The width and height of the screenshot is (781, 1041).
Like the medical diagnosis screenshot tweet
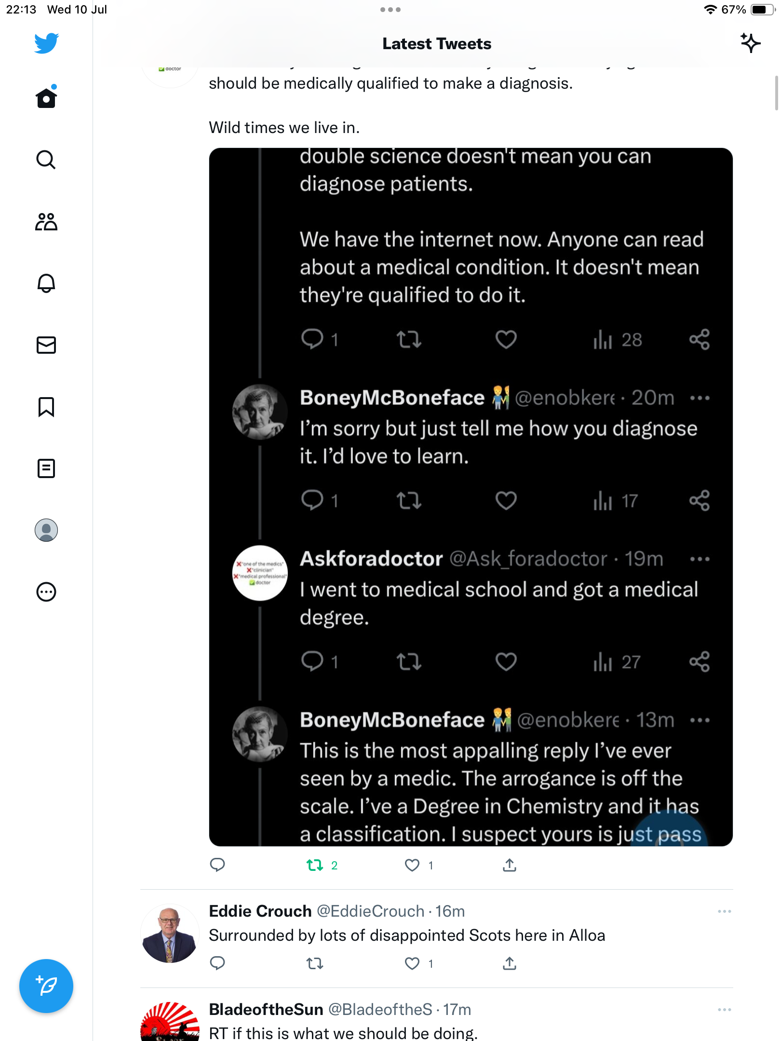point(412,866)
